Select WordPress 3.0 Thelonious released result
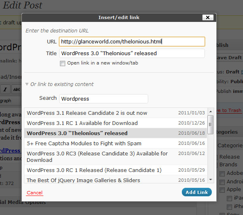Screen dimensions: 243x215 coord(115,133)
